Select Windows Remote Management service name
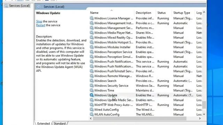The image size is (223, 125). tap(113, 76)
